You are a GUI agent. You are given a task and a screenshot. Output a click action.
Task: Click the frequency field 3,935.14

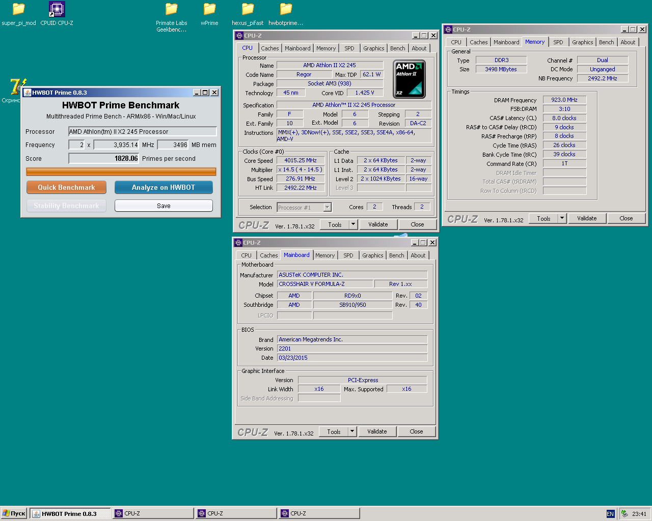(x=117, y=145)
